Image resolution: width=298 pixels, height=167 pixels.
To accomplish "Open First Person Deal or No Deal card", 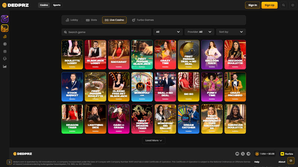I will 188,55.
